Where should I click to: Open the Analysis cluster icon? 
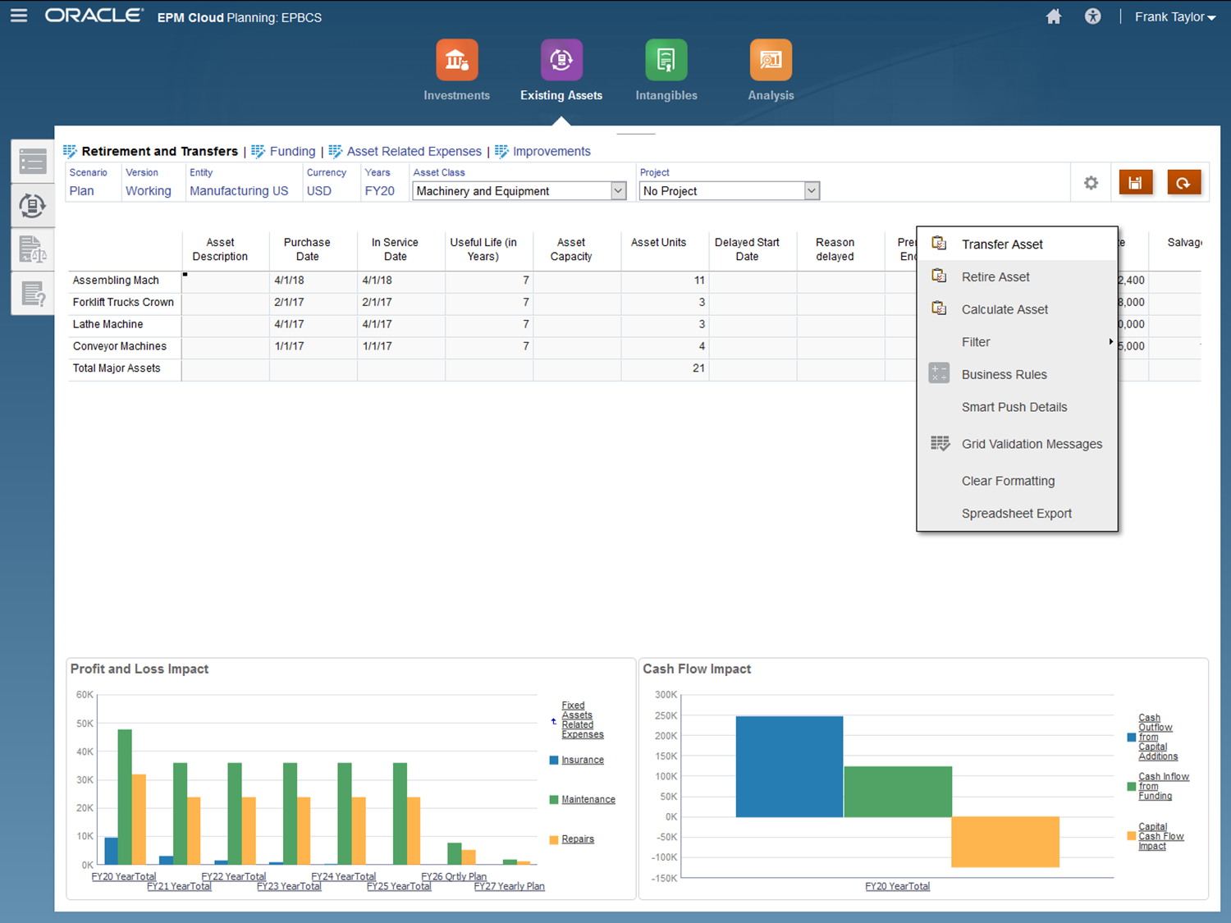pos(771,61)
